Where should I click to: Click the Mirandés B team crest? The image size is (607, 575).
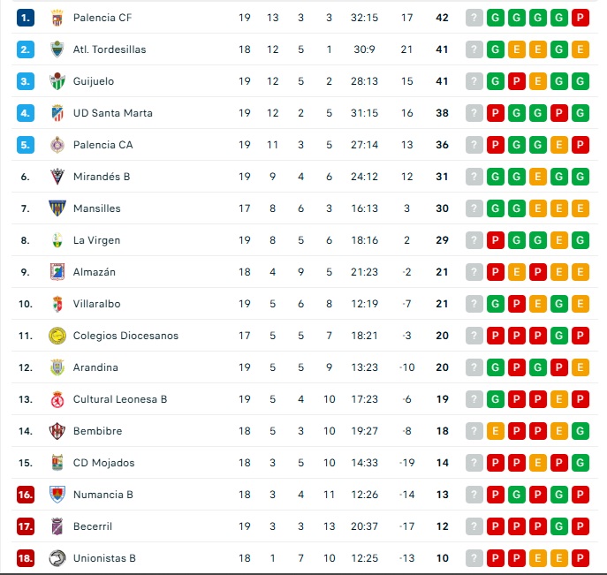(x=57, y=177)
